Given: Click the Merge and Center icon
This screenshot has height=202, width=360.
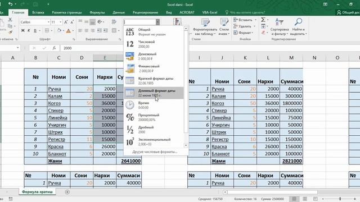Looking at the screenshot, I should click(x=114, y=30).
